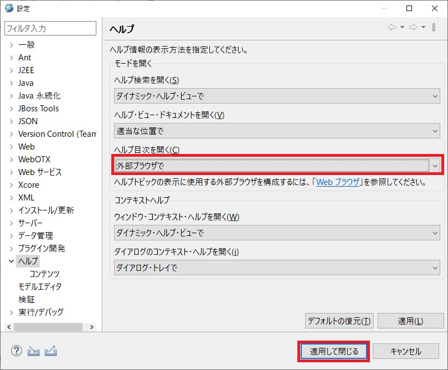Select コンテンツ in the preferences tree
448x370 pixels.
tap(44, 274)
